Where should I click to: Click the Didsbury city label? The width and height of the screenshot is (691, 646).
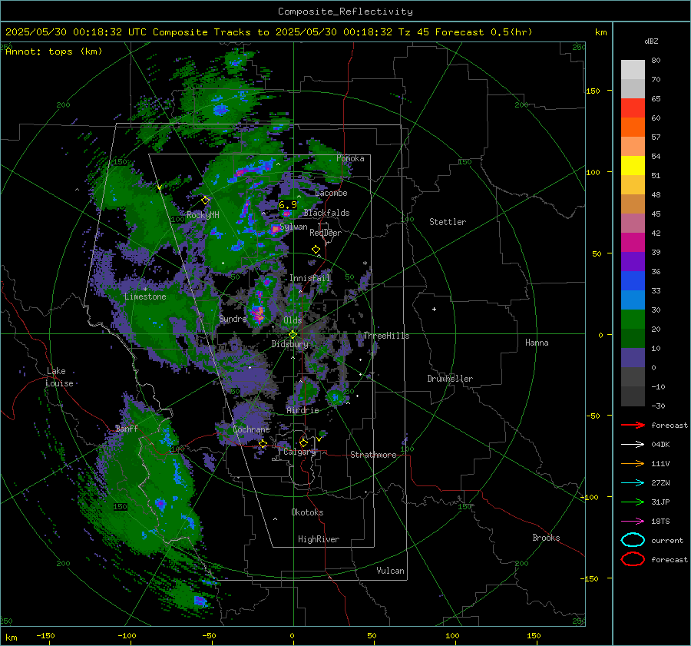(x=289, y=344)
